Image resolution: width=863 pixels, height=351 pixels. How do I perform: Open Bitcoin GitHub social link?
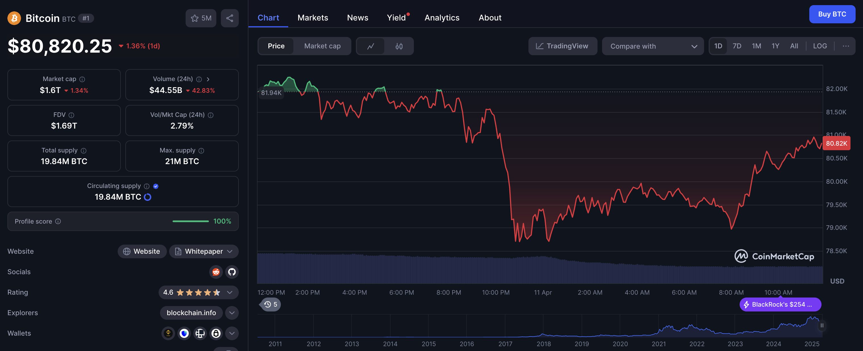tap(232, 272)
